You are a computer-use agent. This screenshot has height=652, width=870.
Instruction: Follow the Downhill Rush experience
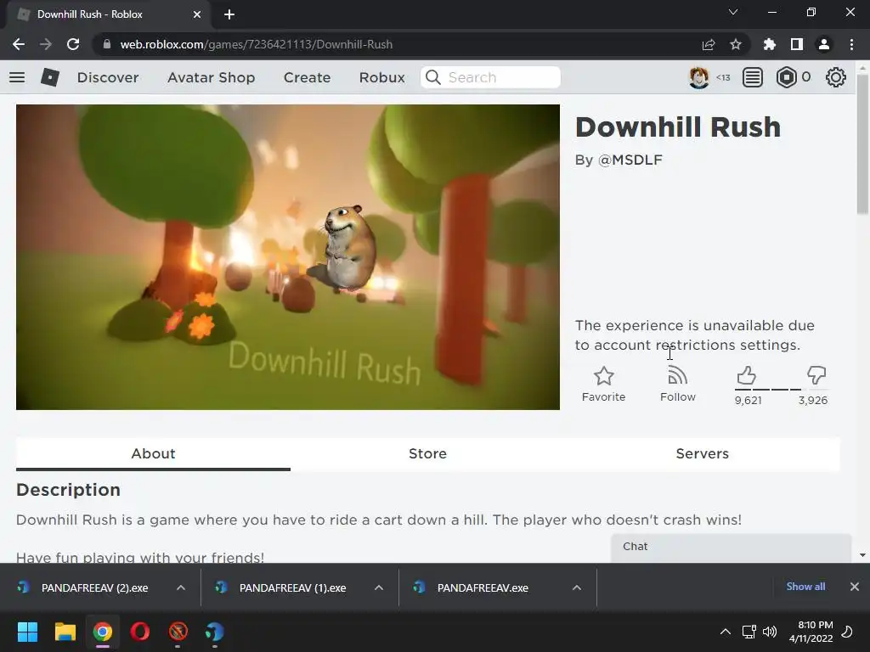[677, 385]
